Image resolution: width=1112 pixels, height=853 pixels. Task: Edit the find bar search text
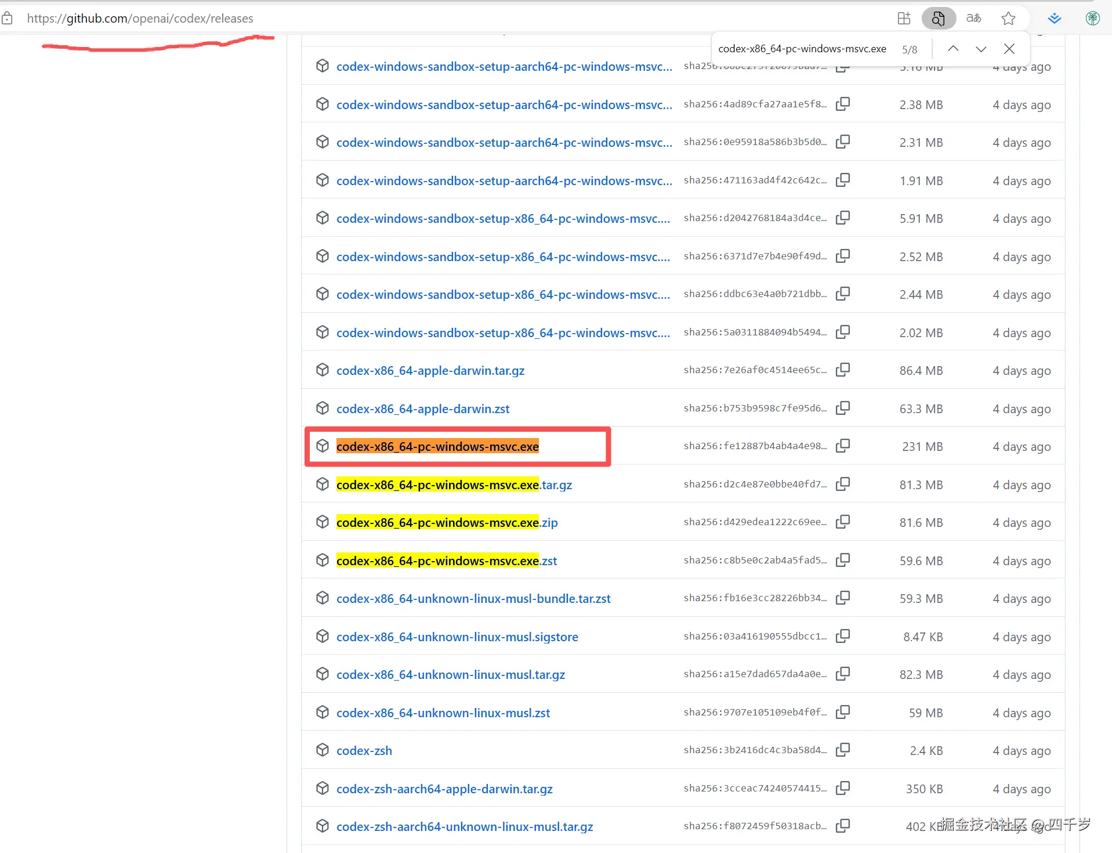pyautogui.click(x=802, y=49)
